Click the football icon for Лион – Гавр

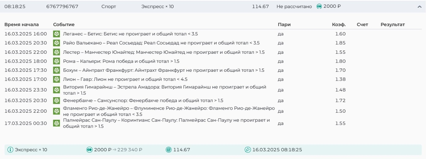pyautogui.click(x=56, y=79)
